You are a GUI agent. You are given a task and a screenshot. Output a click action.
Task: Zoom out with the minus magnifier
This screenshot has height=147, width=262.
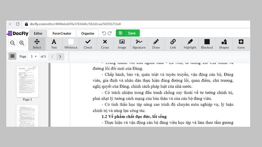12,43
